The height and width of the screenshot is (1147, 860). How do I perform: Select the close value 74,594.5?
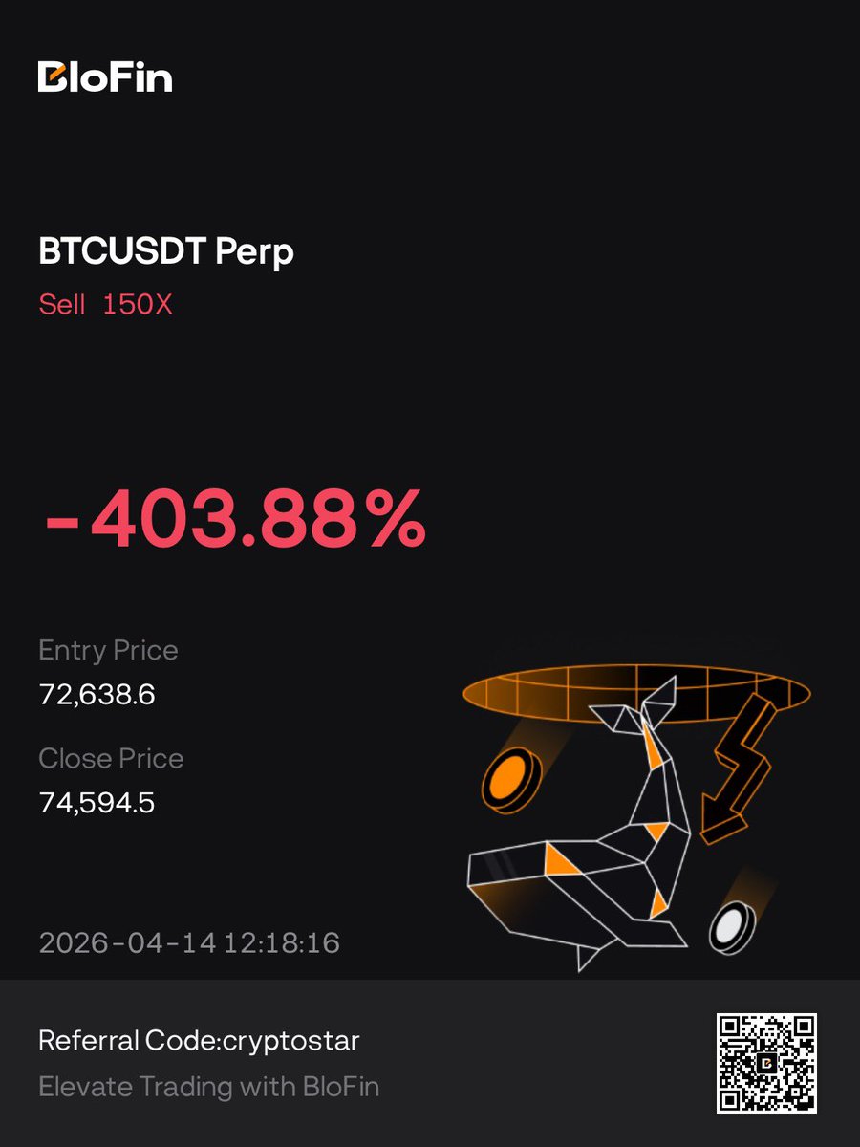[97, 802]
